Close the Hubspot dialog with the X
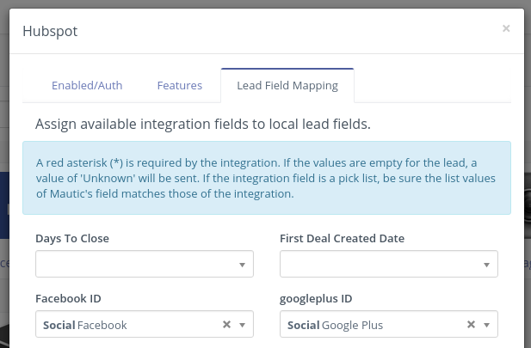531x348 pixels. tap(506, 28)
